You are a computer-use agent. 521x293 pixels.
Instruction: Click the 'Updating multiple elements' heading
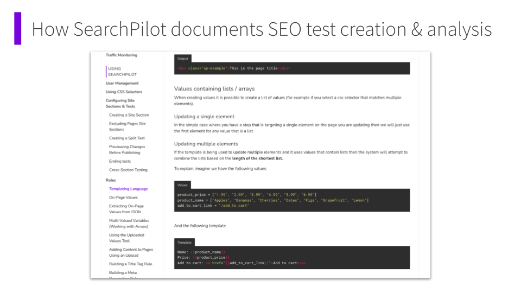(x=206, y=144)
